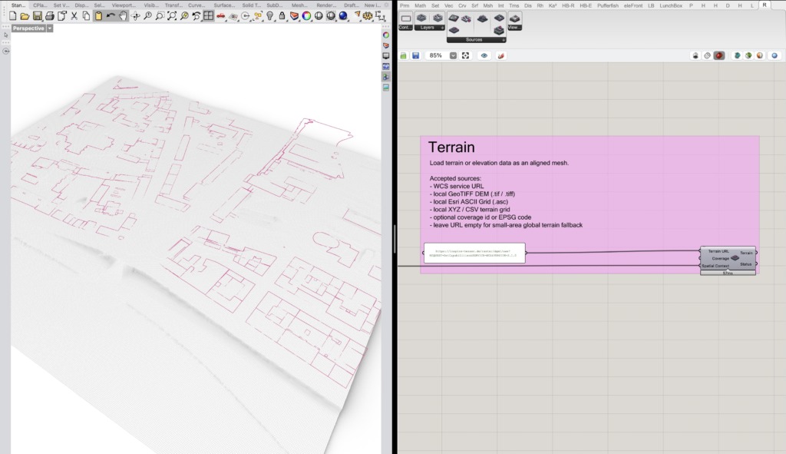
Task: Zoom extents on Grasshopper canvas
Action: [465, 55]
